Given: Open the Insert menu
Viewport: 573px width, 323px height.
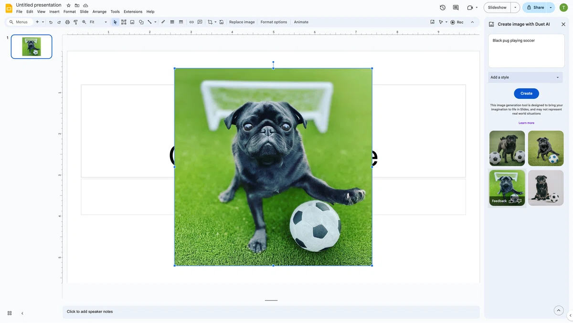Looking at the screenshot, I should [54, 11].
